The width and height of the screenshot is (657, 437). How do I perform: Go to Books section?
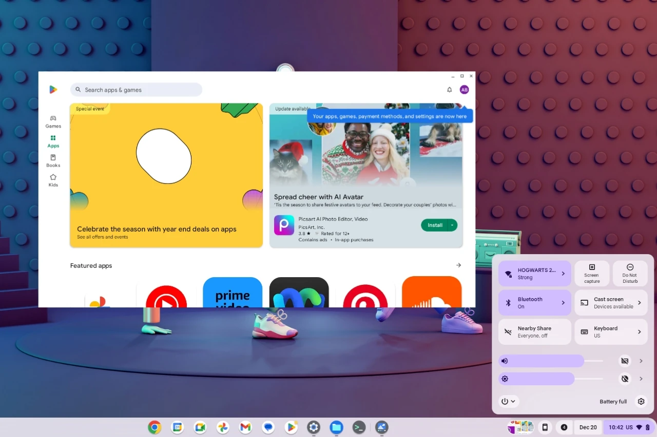click(x=53, y=161)
